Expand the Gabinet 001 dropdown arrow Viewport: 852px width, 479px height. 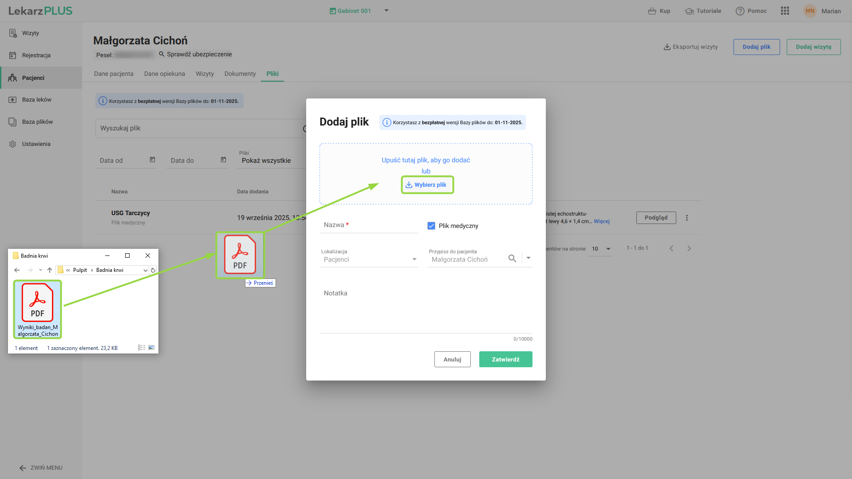[x=387, y=11]
